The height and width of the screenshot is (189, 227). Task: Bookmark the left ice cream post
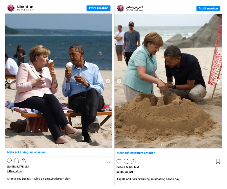point(108,161)
